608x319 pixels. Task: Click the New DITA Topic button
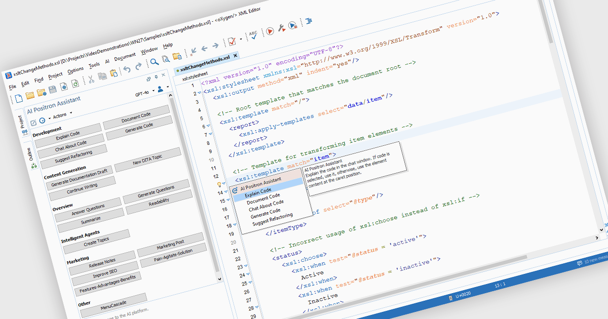coord(147,159)
